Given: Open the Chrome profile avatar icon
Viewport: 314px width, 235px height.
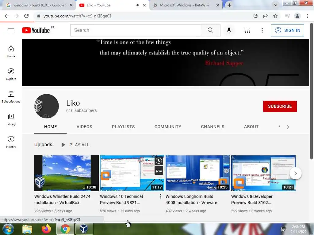Looking at the screenshot, I should coord(297,16).
